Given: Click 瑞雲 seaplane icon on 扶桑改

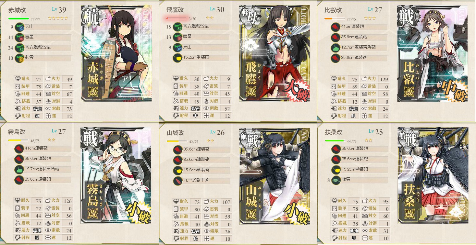Looking at the screenshot, I should coord(336,179).
